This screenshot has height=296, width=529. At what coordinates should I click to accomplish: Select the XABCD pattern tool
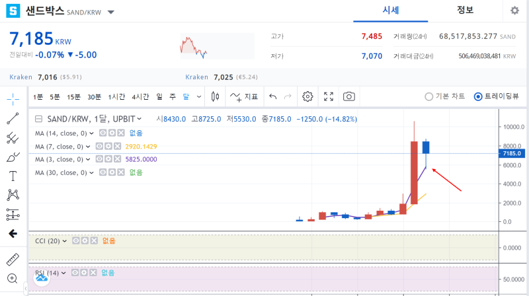pos(13,195)
